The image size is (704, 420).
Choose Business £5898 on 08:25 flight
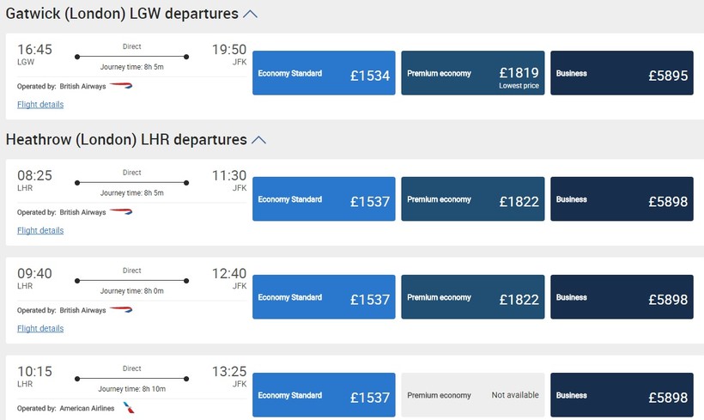[x=622, y=199]
